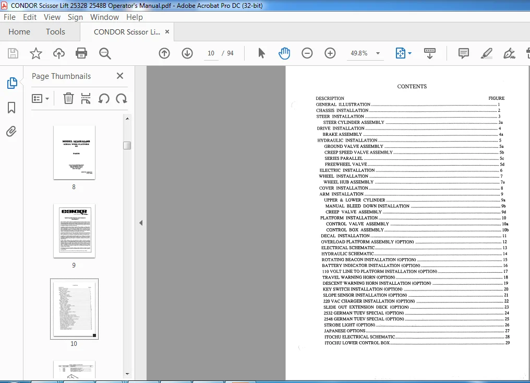Close the Page Thumbnails panel

pos(120,76)
